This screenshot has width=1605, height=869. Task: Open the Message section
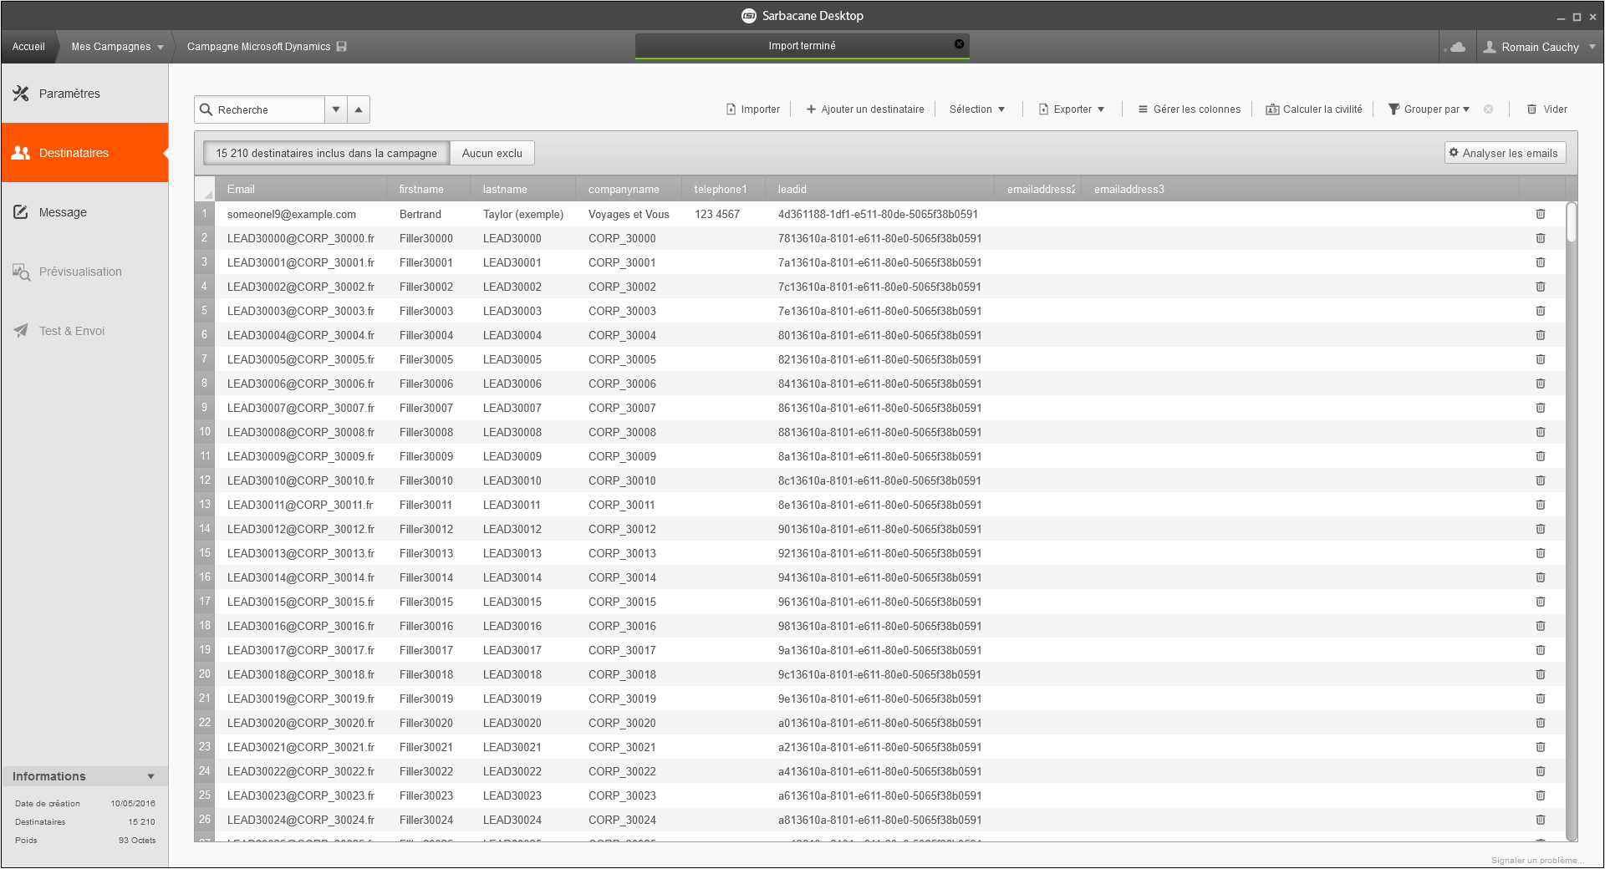tap(84, 212)
